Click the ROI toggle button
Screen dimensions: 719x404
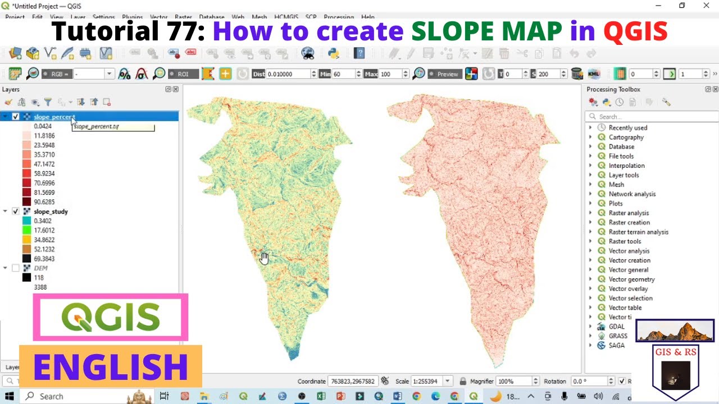coord(184,74)
